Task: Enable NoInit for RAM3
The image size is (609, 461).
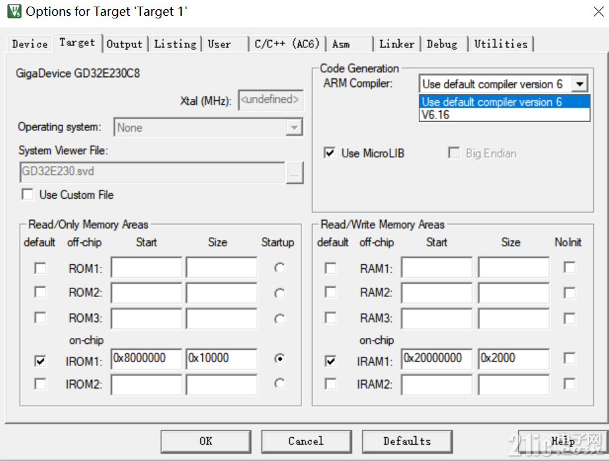Action: [569, 319]
